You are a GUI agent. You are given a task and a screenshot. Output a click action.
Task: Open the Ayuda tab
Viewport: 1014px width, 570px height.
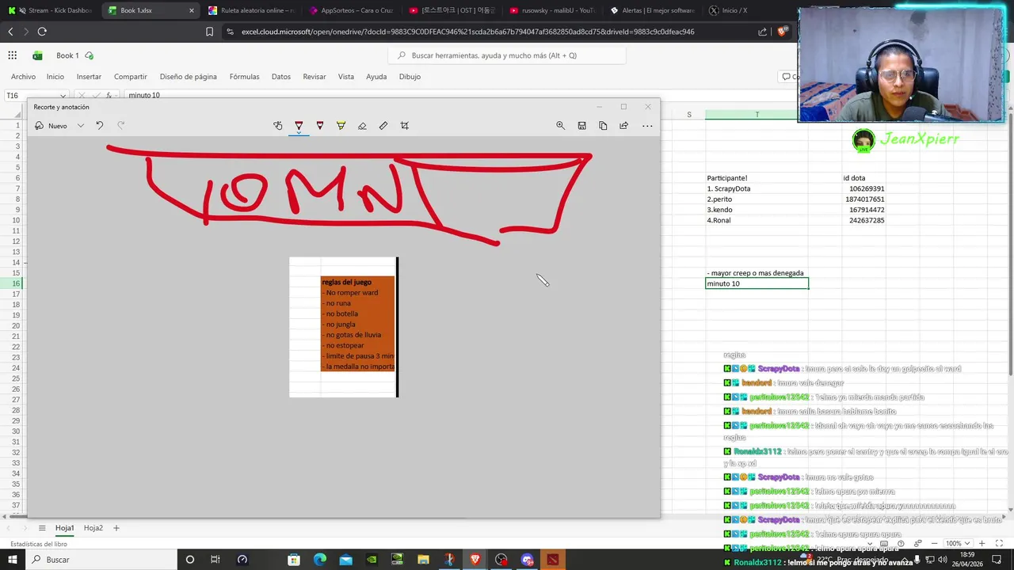point(376,77)
